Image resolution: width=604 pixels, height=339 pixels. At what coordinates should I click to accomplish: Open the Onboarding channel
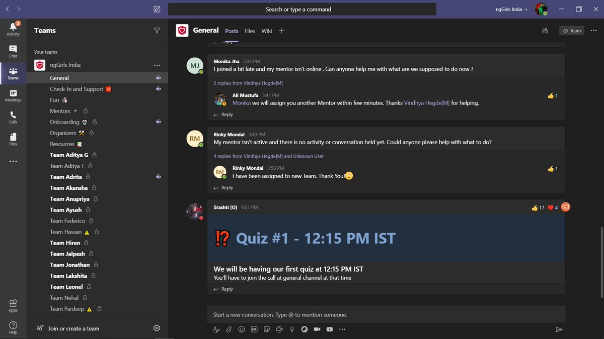[98, 122]
